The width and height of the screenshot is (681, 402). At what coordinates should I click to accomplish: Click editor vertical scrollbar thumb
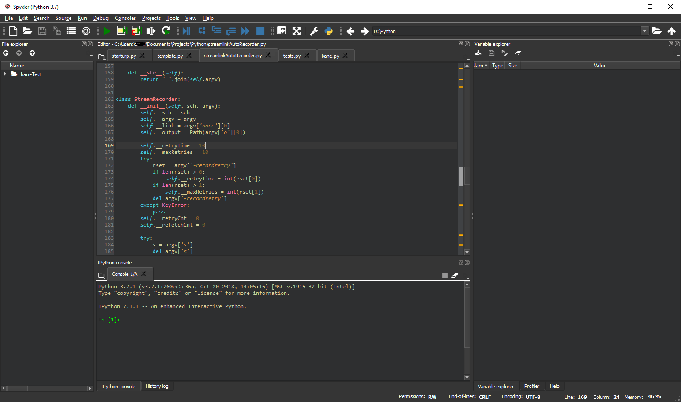coord(461,176)
